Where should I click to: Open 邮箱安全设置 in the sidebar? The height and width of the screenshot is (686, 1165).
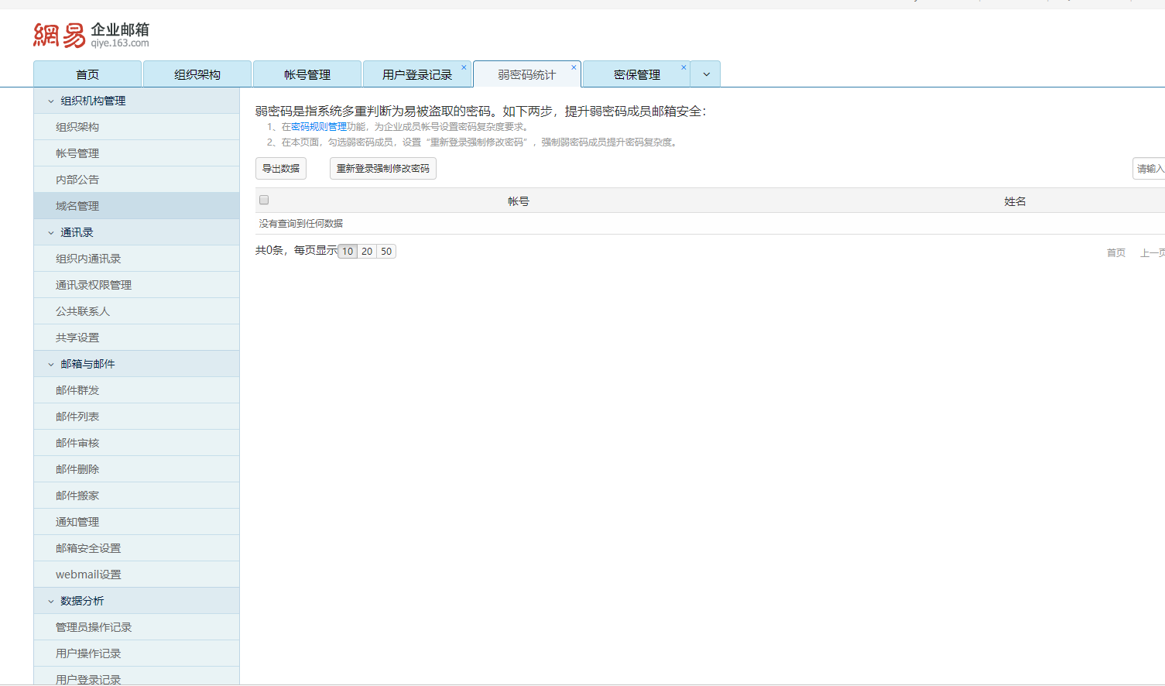coord(88,548)
